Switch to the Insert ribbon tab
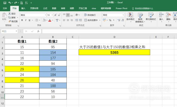177x107 pixels. [x=23, y=8]
